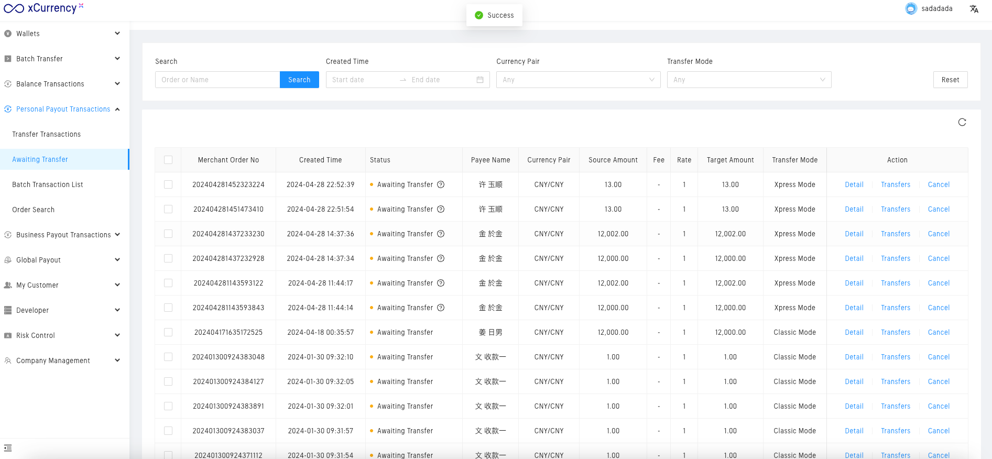Click the Wallets sidebar icon
Image resolution: width=992 pixels, height=459 pixels.
tap(8, 34)
